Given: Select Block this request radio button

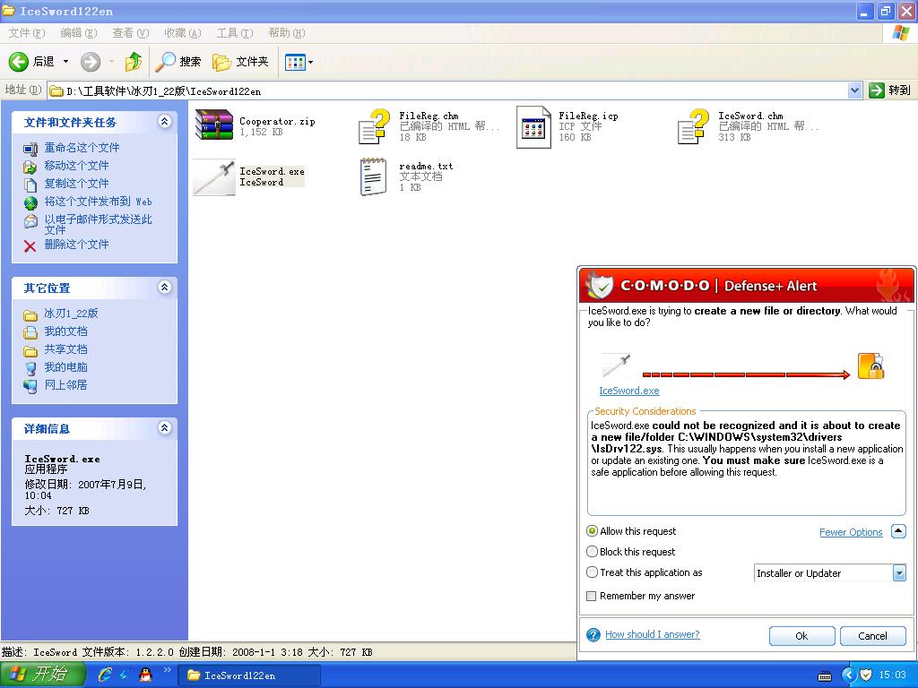Looking at the screenshot, I should [x=592, y=551].
